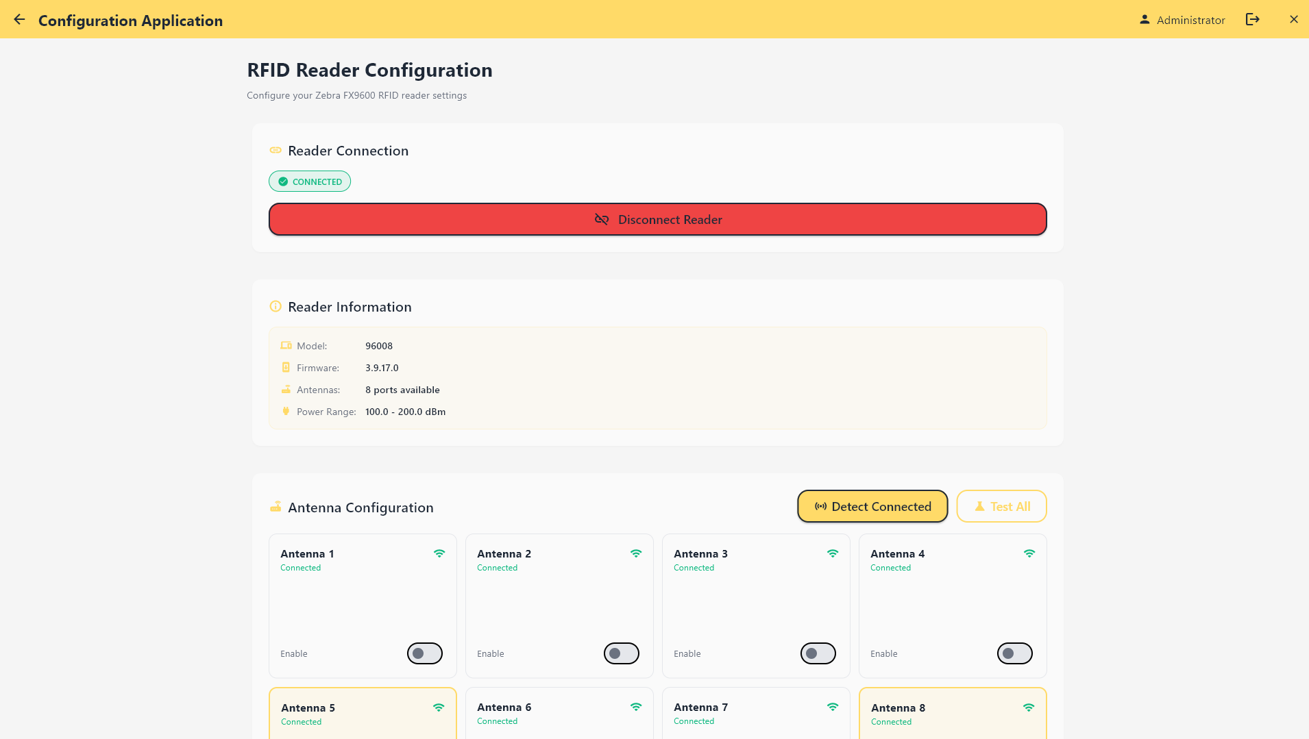
Task: Enable Antenna 4 using its switch
Action: tap(1014, 653)
